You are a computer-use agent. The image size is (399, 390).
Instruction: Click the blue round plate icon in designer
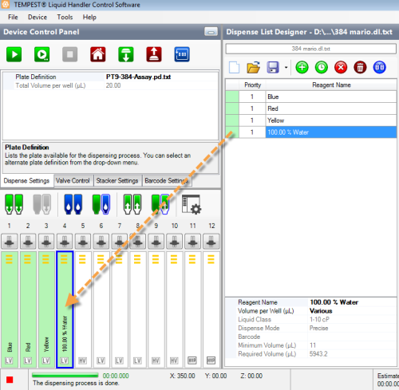[380, 67]
